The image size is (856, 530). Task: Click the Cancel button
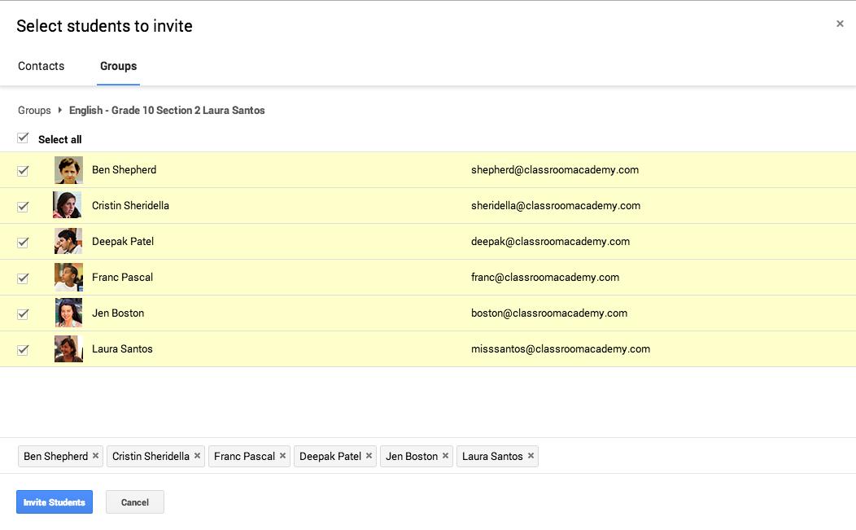click(x=135, y=502)
